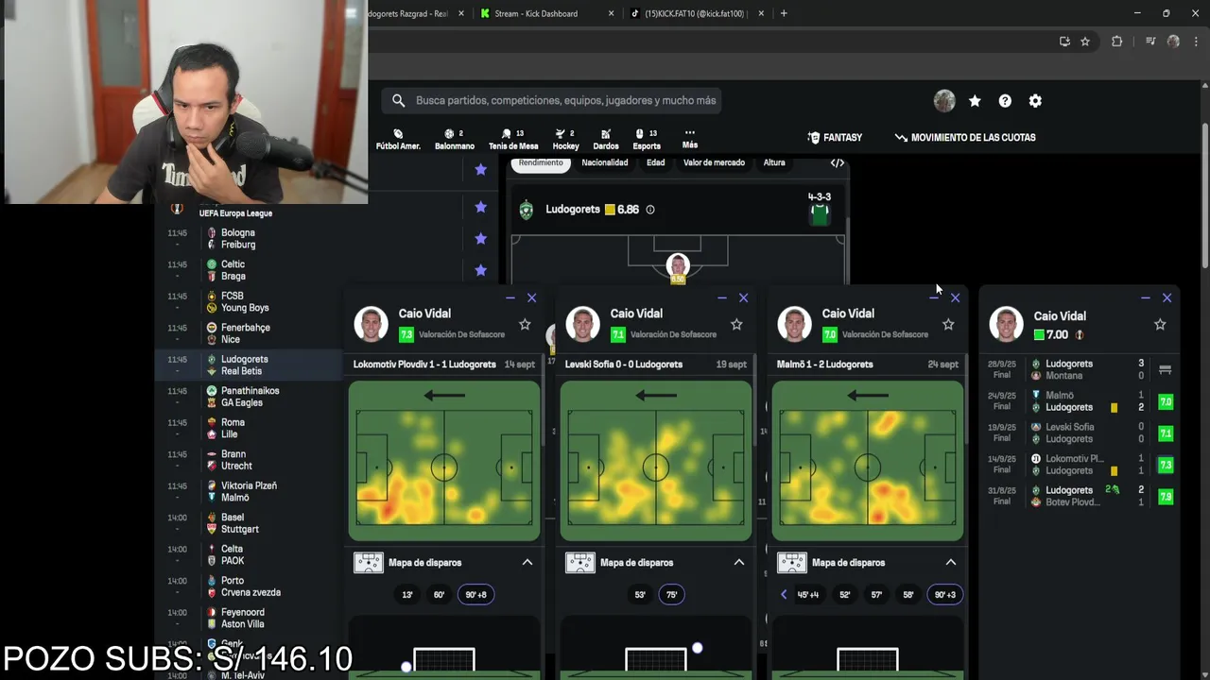Click the 7.9 rating badge for Botev Plovdiv
Image resolution: width=1210 pixels, height=680 pixels.
click(x=1166, y=497)
